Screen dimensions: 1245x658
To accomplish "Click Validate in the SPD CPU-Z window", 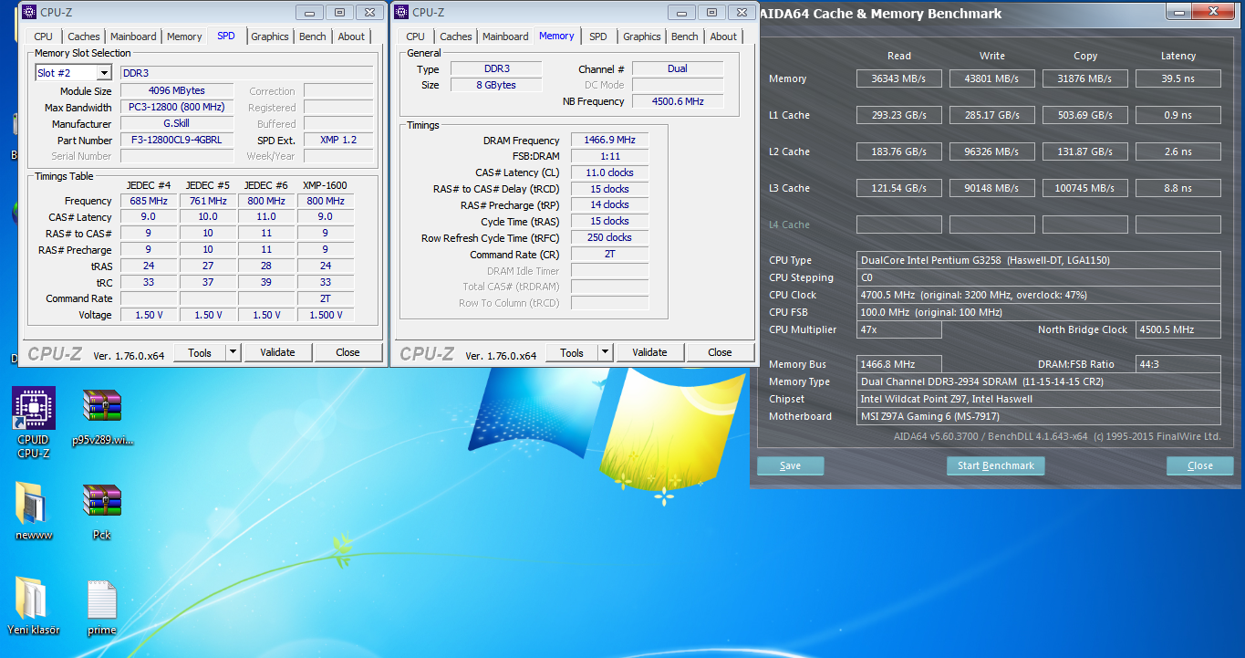I will coord(277,352).
